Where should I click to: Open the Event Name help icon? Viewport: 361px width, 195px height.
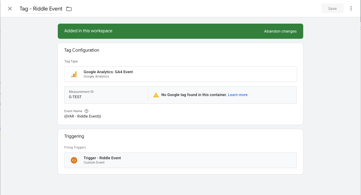[x=86, y=111]
